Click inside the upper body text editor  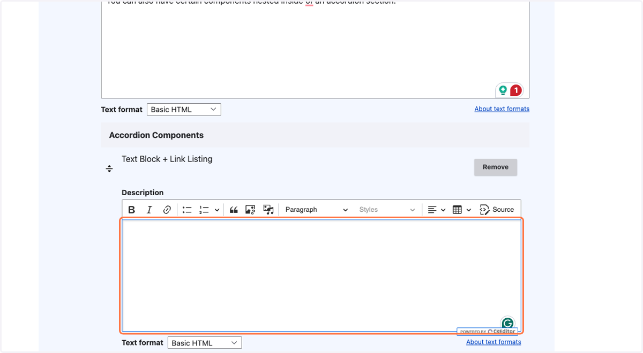pyautogui.click(x=315, y=49)
